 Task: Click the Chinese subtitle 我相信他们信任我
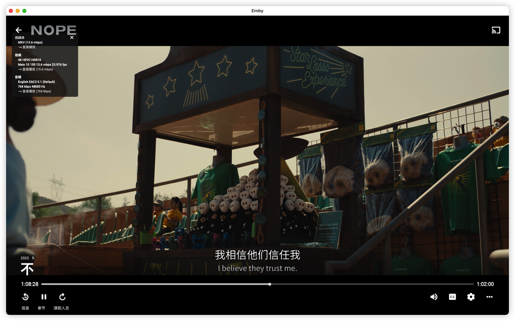click(257, 255)
